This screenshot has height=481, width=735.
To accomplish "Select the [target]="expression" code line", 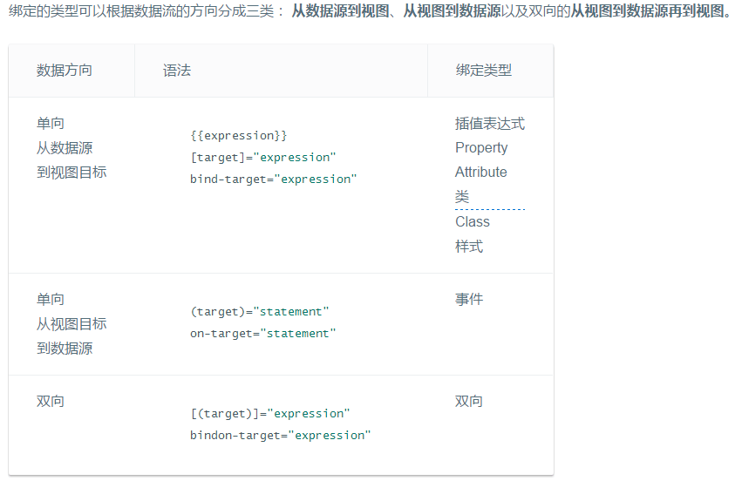I will (263, 158).
